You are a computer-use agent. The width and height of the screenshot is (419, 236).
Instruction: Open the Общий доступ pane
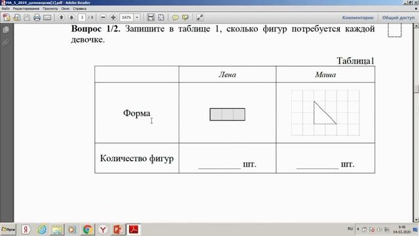398,18
